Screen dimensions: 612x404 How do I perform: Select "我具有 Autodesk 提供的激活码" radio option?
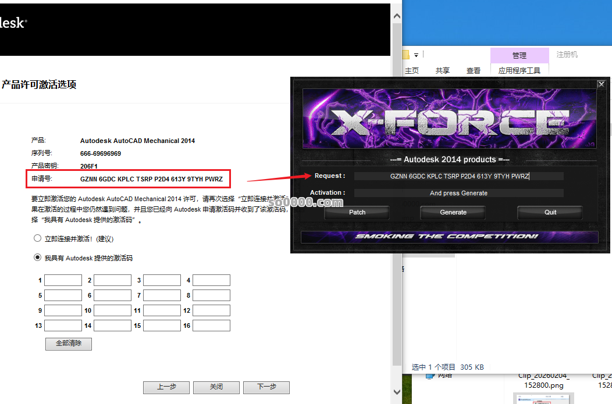point(38,258)
